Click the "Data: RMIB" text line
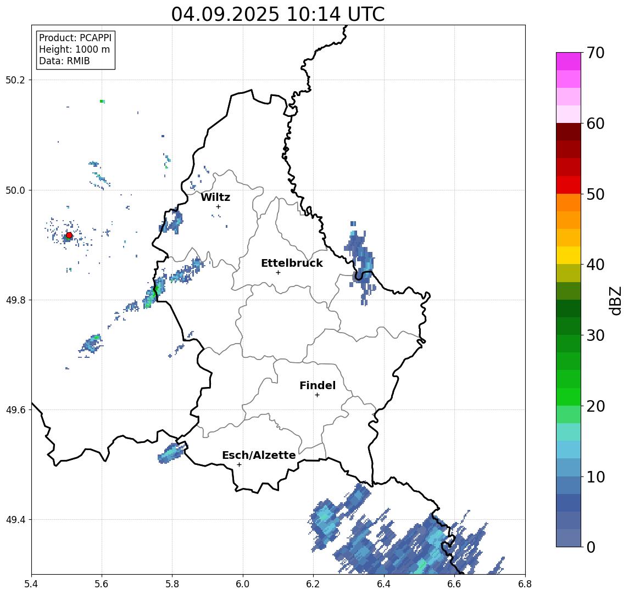The height and width of the screenshot is (595, 629). click(64, 61)
